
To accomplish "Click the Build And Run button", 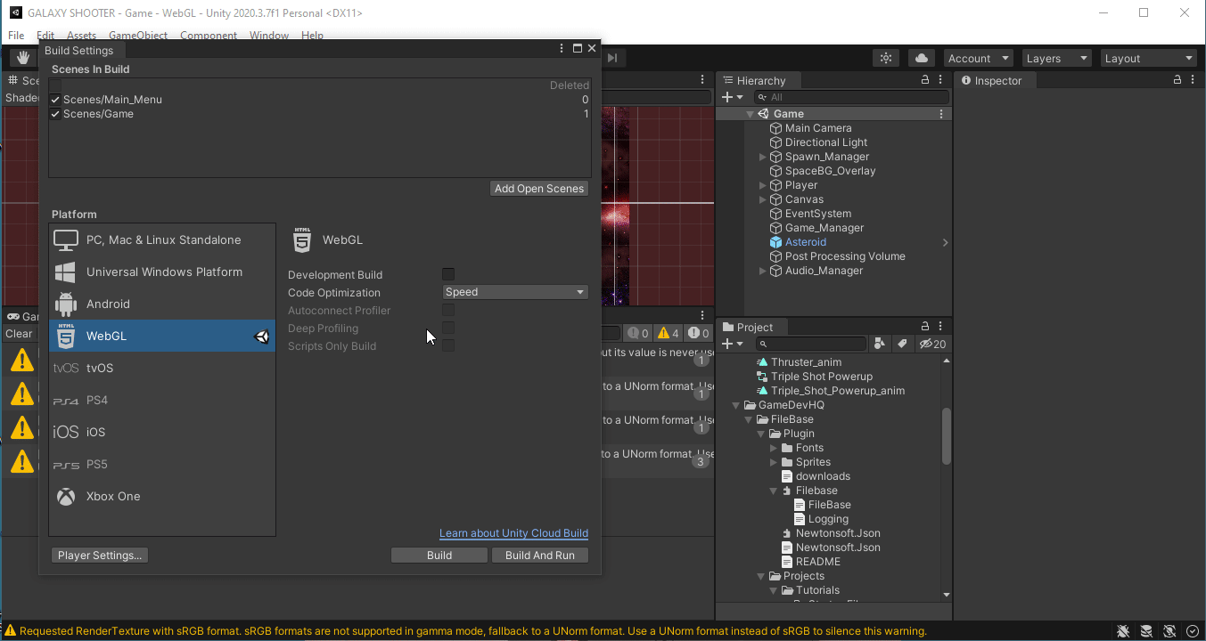I will pos(540,555).
